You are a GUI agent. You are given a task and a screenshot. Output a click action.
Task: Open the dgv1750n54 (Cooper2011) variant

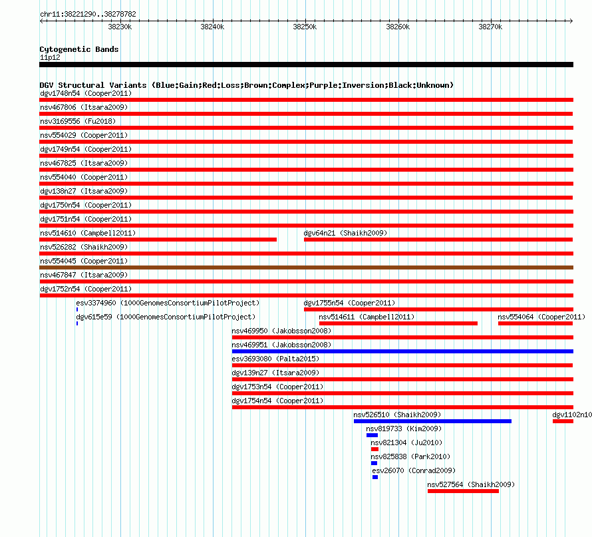click(86, 205)
